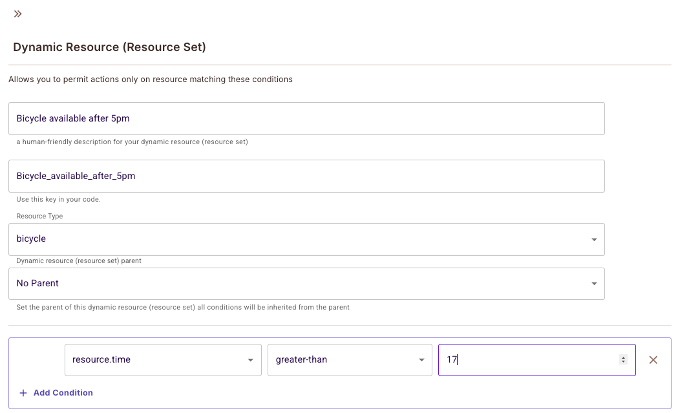Select the Bicycle_available_after_5pm key field
This screenshot has width=678, height=413.
coord(307,176)
